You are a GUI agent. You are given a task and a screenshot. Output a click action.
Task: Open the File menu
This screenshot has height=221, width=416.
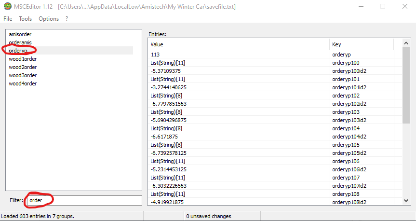8,19
